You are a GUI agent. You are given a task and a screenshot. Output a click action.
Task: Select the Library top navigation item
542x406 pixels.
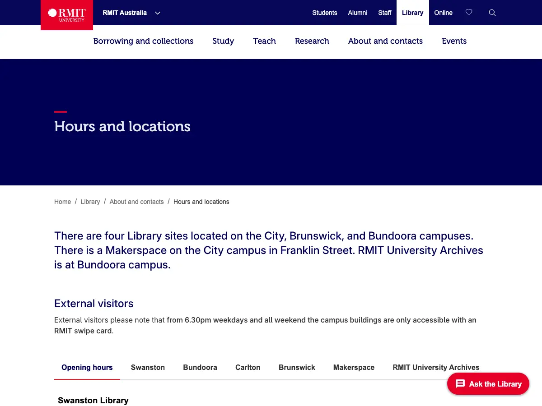[x=413, y=13]
